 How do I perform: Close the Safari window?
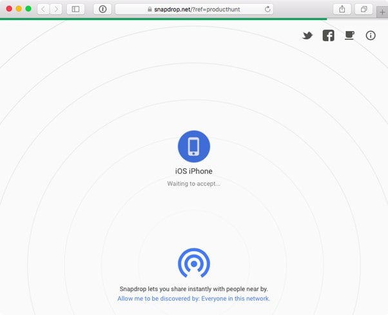coord(9,9)
